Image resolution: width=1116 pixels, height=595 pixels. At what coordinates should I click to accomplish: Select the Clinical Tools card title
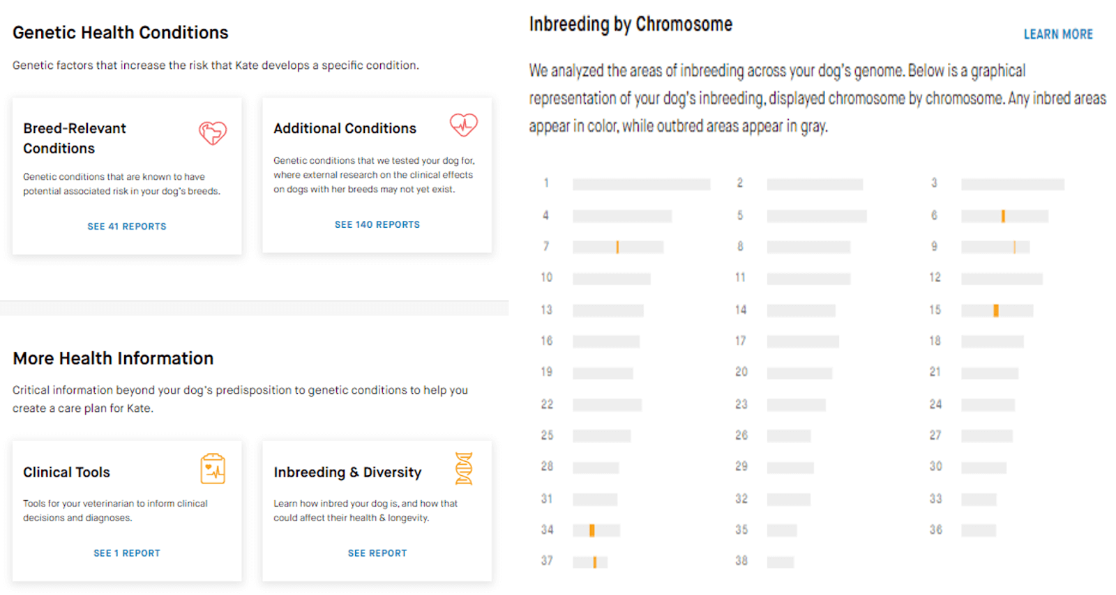tap(66, 472)
